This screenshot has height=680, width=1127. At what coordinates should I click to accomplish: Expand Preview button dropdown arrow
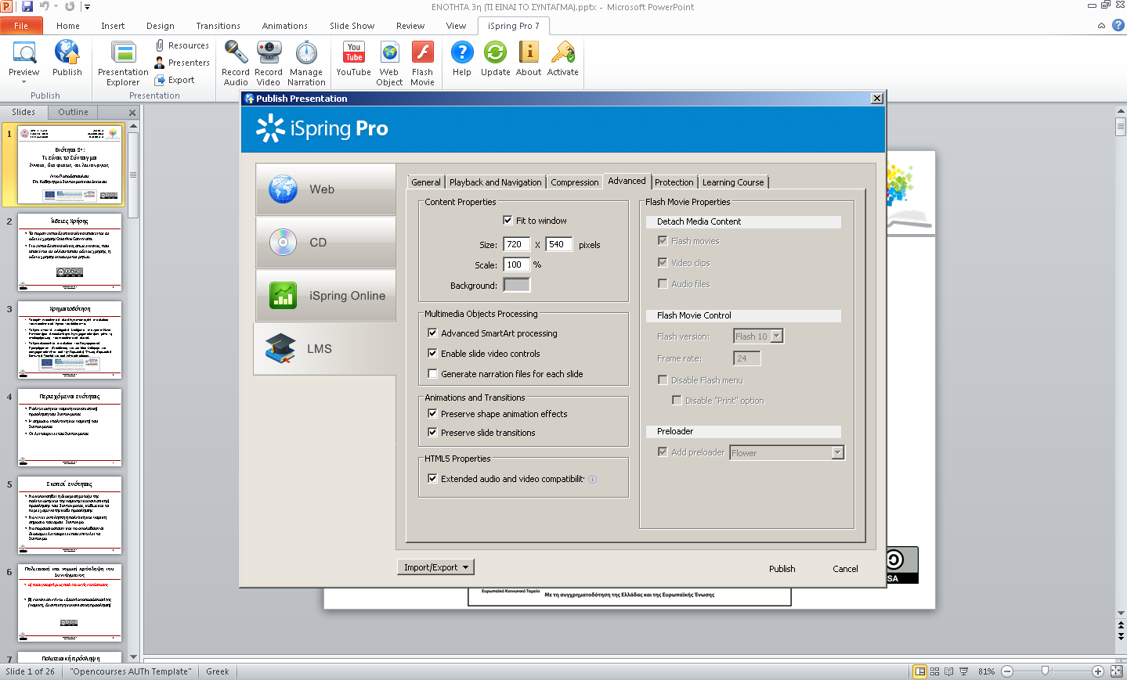coord(24,82)
